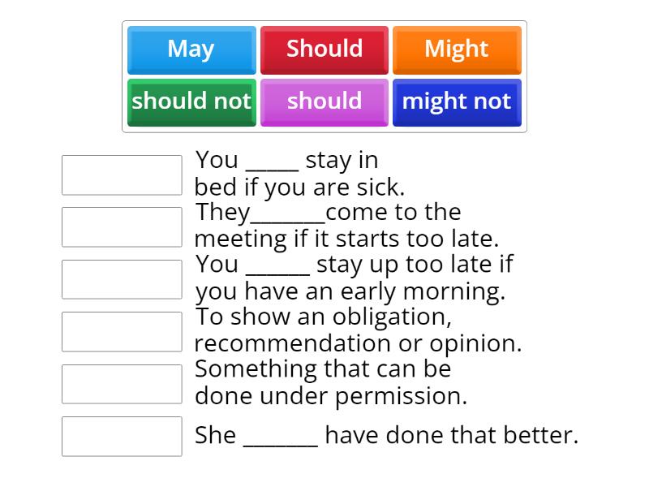Click the answer box beside 'You ____ stay up too late'
Image resolution: width=649 pixels, height=487 pixels.
tap(122, 279)
